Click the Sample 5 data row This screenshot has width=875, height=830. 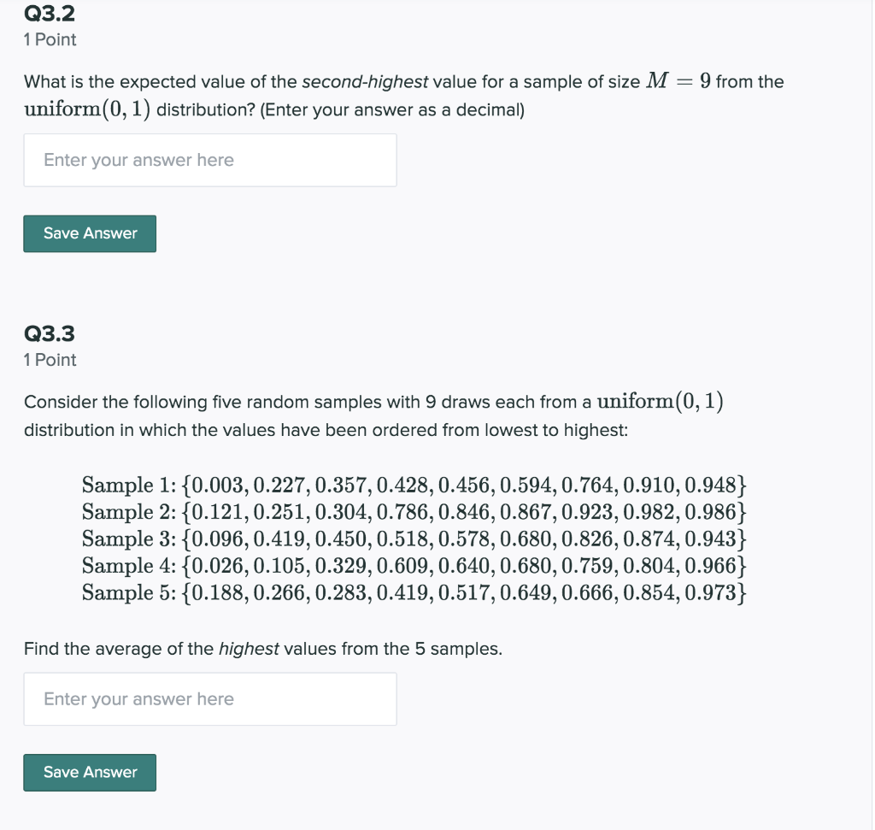(413, 592)
